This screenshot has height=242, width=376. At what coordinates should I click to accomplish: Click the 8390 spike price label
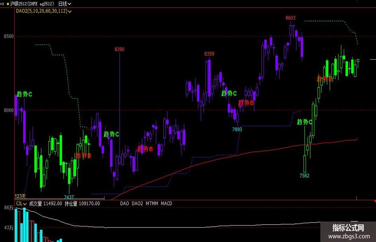coord(119,49)
